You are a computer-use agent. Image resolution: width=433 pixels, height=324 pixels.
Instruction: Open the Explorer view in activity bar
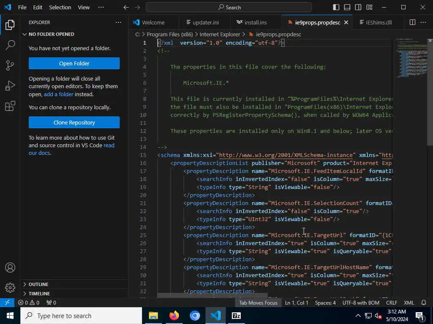[x=10, y=25]
